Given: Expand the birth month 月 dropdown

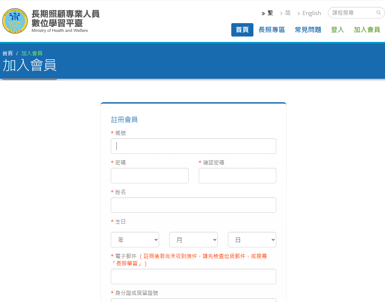Looking at the screenshot, I should point(193,240).
